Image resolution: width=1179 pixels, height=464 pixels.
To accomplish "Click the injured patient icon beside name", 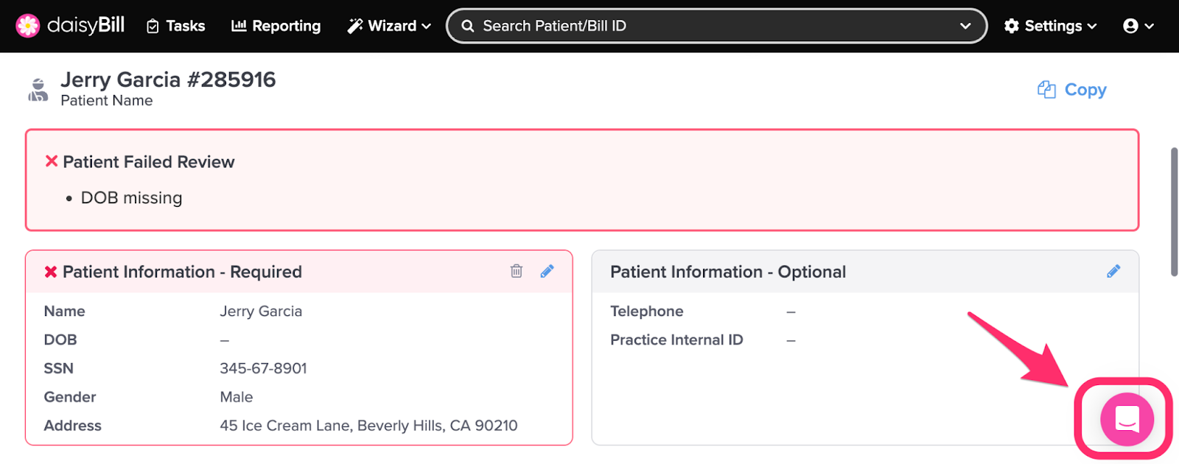I will pos(38,90).
